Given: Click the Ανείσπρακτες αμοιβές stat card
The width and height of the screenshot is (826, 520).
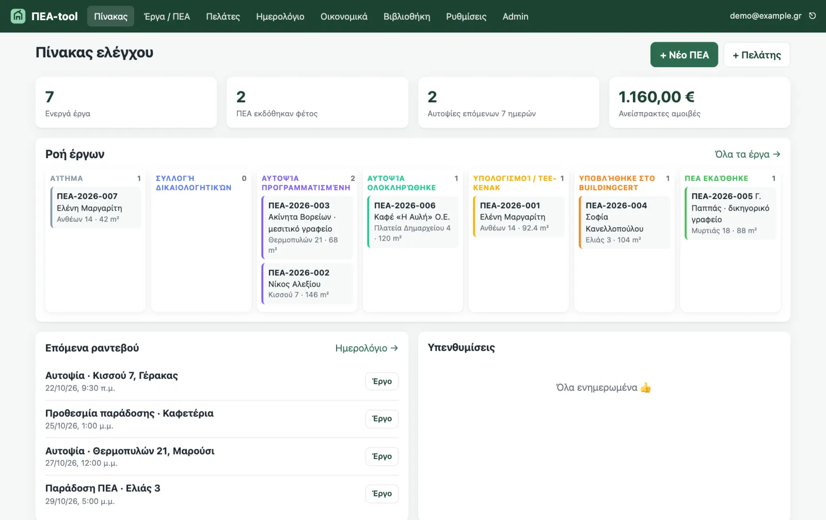Looking at the screenshot, I should [700, 102].
